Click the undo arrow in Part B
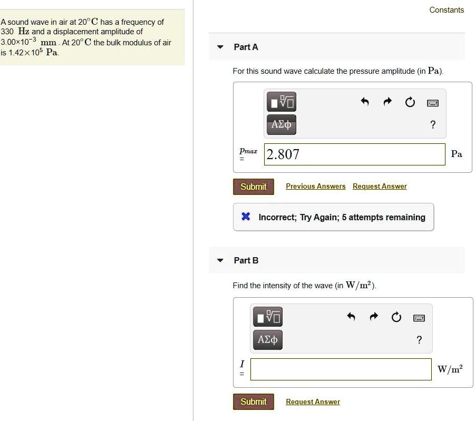This screenshot has height=421, width=475. (351, 317)
